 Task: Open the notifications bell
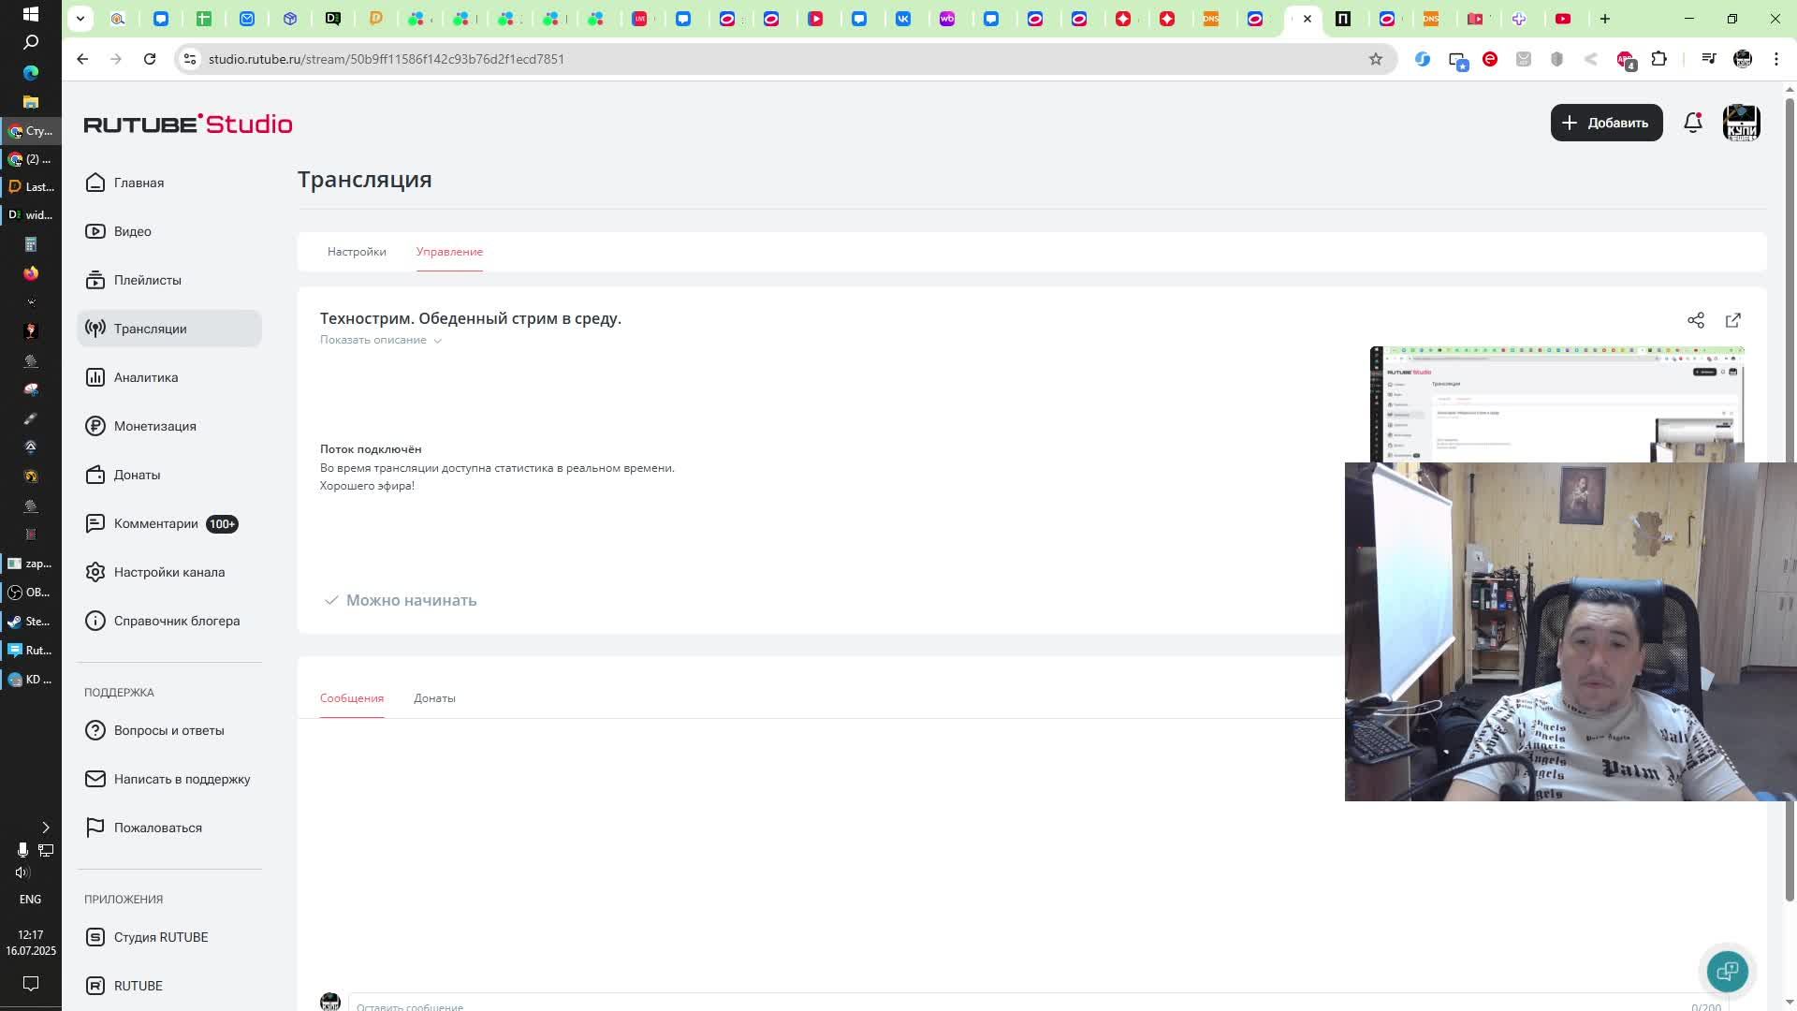(1692, 123)
